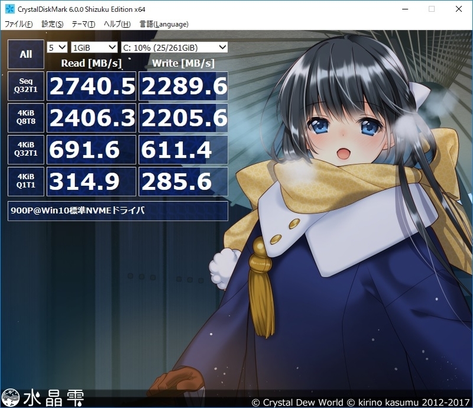Open the テーマ(T) menu
The image size is (473, 408).
[x=83, y=24]
